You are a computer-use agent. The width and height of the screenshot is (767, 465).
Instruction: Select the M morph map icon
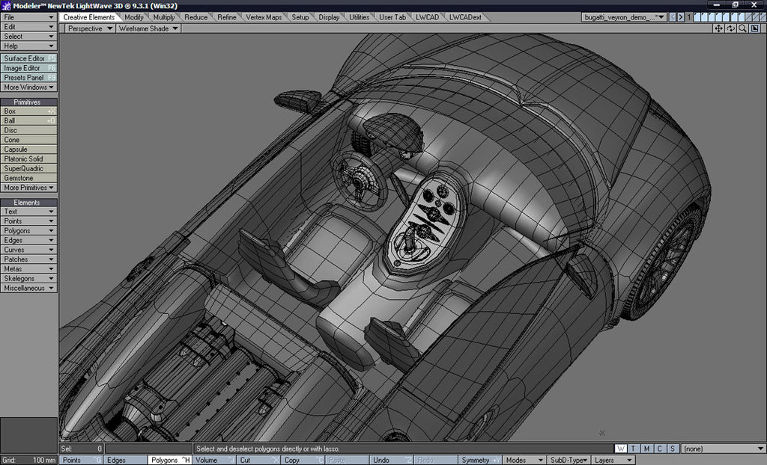click(646, 448)
